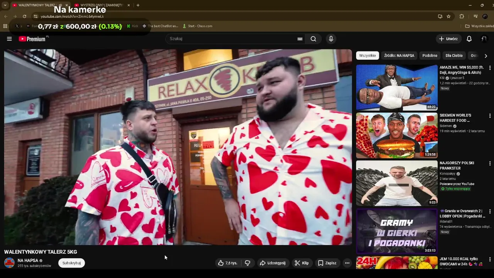The height and width of the screenshot is (278, 494).
Task: Install app icon in address bar
Action: pyautogui.click(x=440, y=16)
